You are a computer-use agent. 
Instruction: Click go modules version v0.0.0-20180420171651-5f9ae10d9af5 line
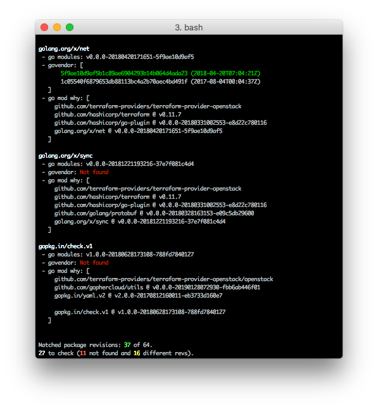click(x=118, y=57)
